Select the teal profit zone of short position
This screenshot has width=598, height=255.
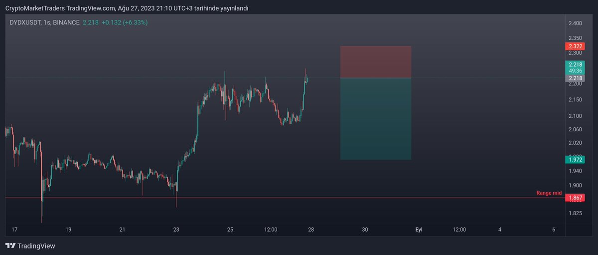pyautogui.click(x=376, y=119)
